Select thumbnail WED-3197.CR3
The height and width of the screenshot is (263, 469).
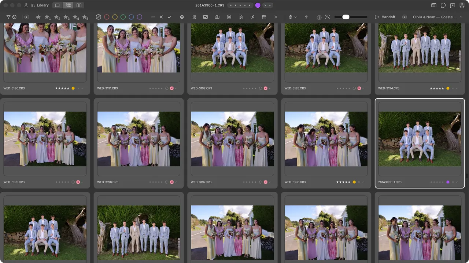(x=233, y=139)
